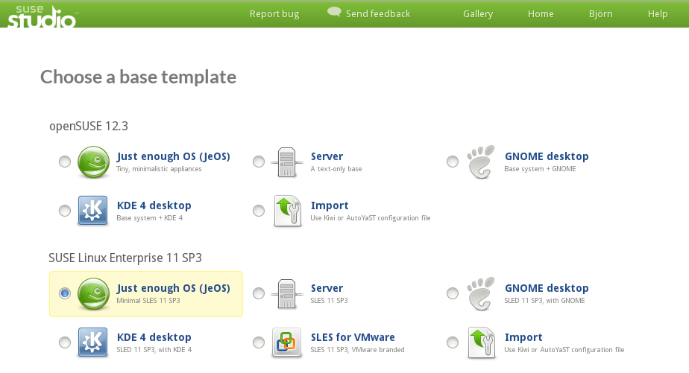This screenshot has height=373, width=689.
Task: Click openSUSE 'Server' title link
Action: pyautogui.click(x=327, y=156)
